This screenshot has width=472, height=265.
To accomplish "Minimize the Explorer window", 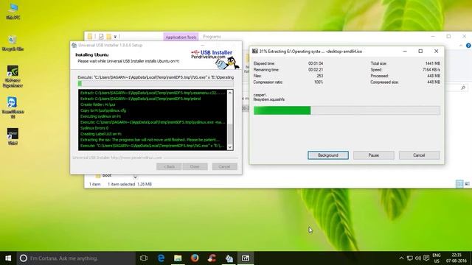I will [433, 36].
